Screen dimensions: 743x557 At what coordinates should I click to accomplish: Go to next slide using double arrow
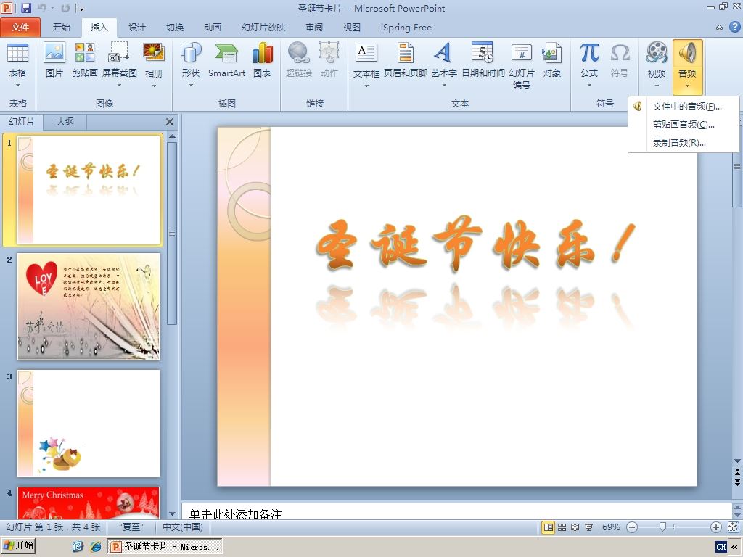point(737,482)
